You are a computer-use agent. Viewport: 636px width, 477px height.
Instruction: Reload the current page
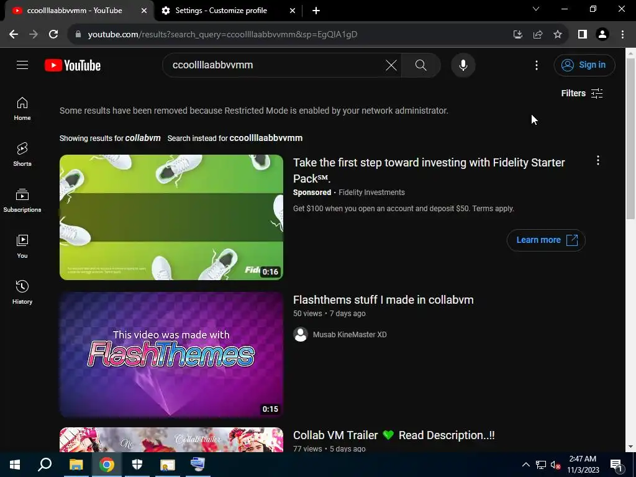coord(53,35)
